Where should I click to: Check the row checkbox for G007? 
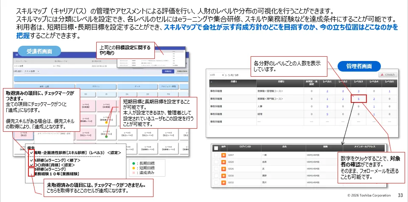pos(216,155)
